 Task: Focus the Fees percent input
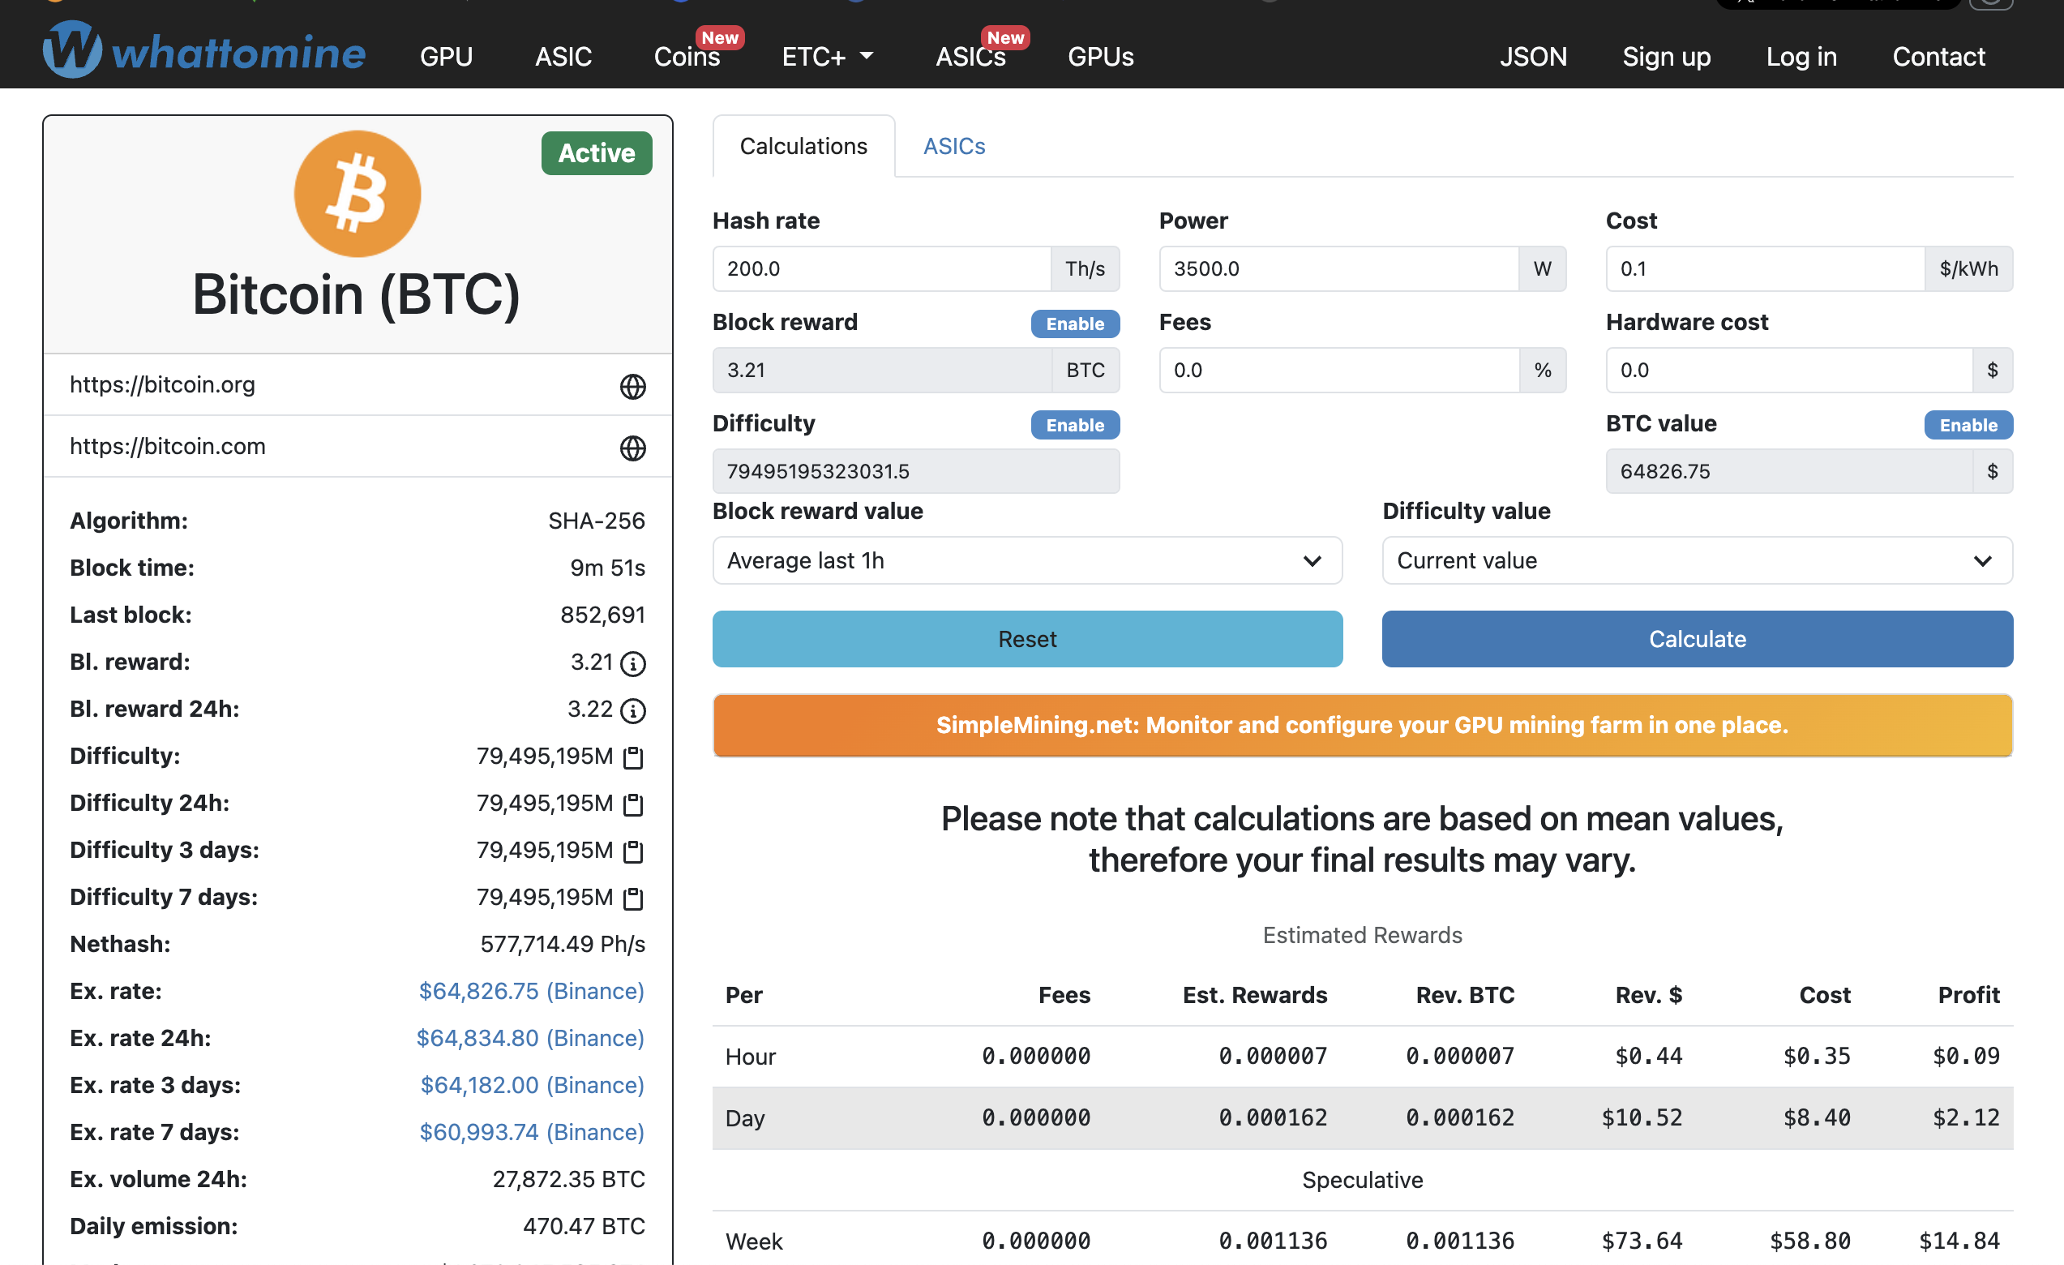[1338, 371]
